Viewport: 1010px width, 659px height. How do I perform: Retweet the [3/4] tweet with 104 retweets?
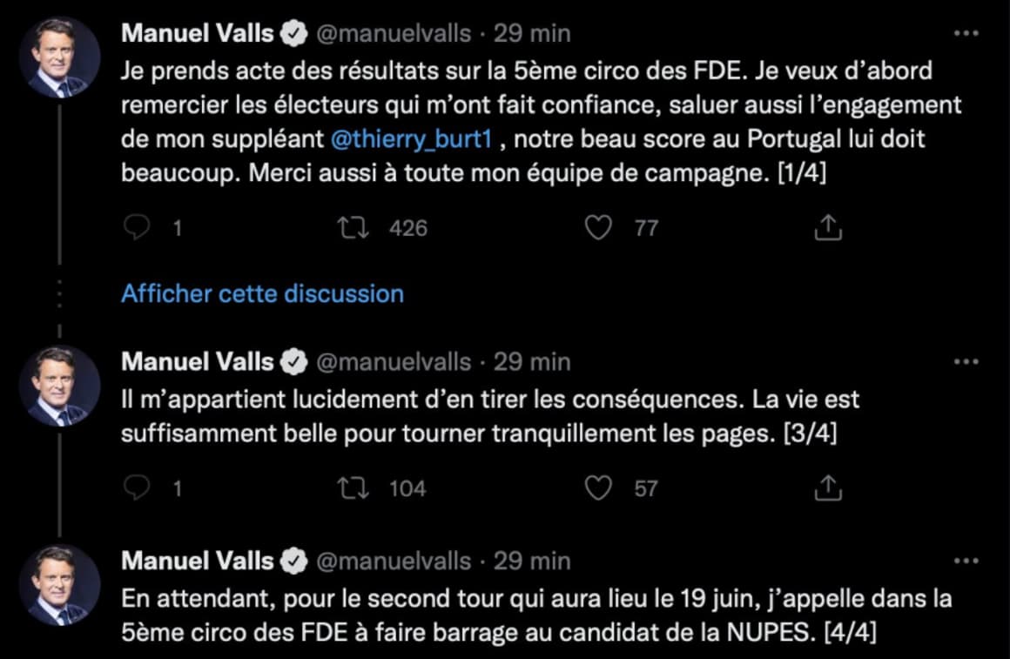[354, 488]
